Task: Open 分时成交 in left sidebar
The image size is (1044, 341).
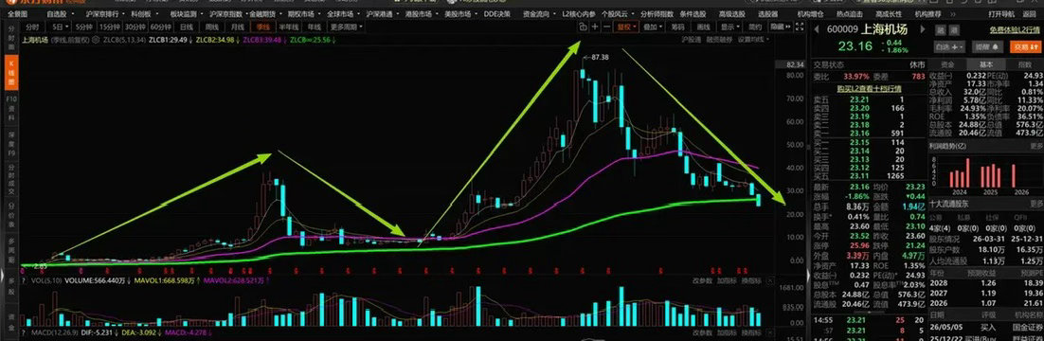Action: click(x=10, y=179)
